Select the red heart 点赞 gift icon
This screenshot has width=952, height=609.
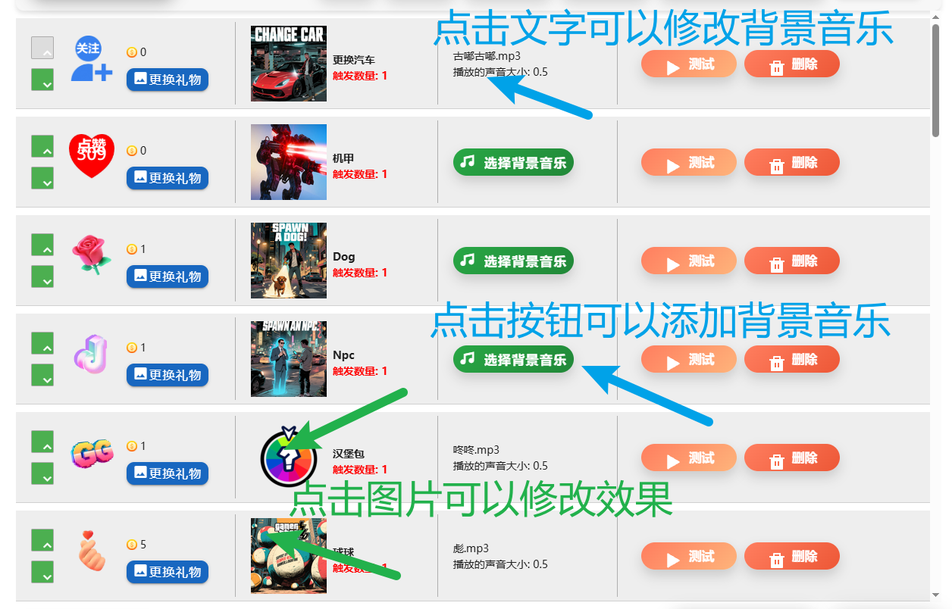(92, 156)
